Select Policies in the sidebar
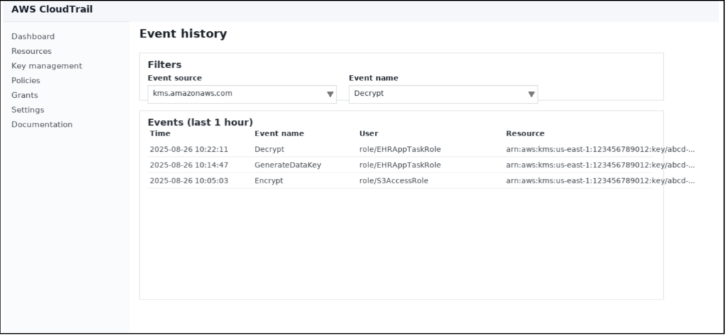 (x=26, y=80)
